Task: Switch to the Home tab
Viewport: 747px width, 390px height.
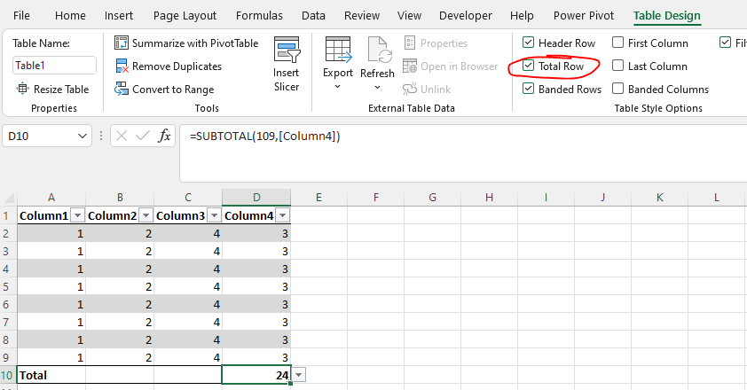Action: coord(70,16)
